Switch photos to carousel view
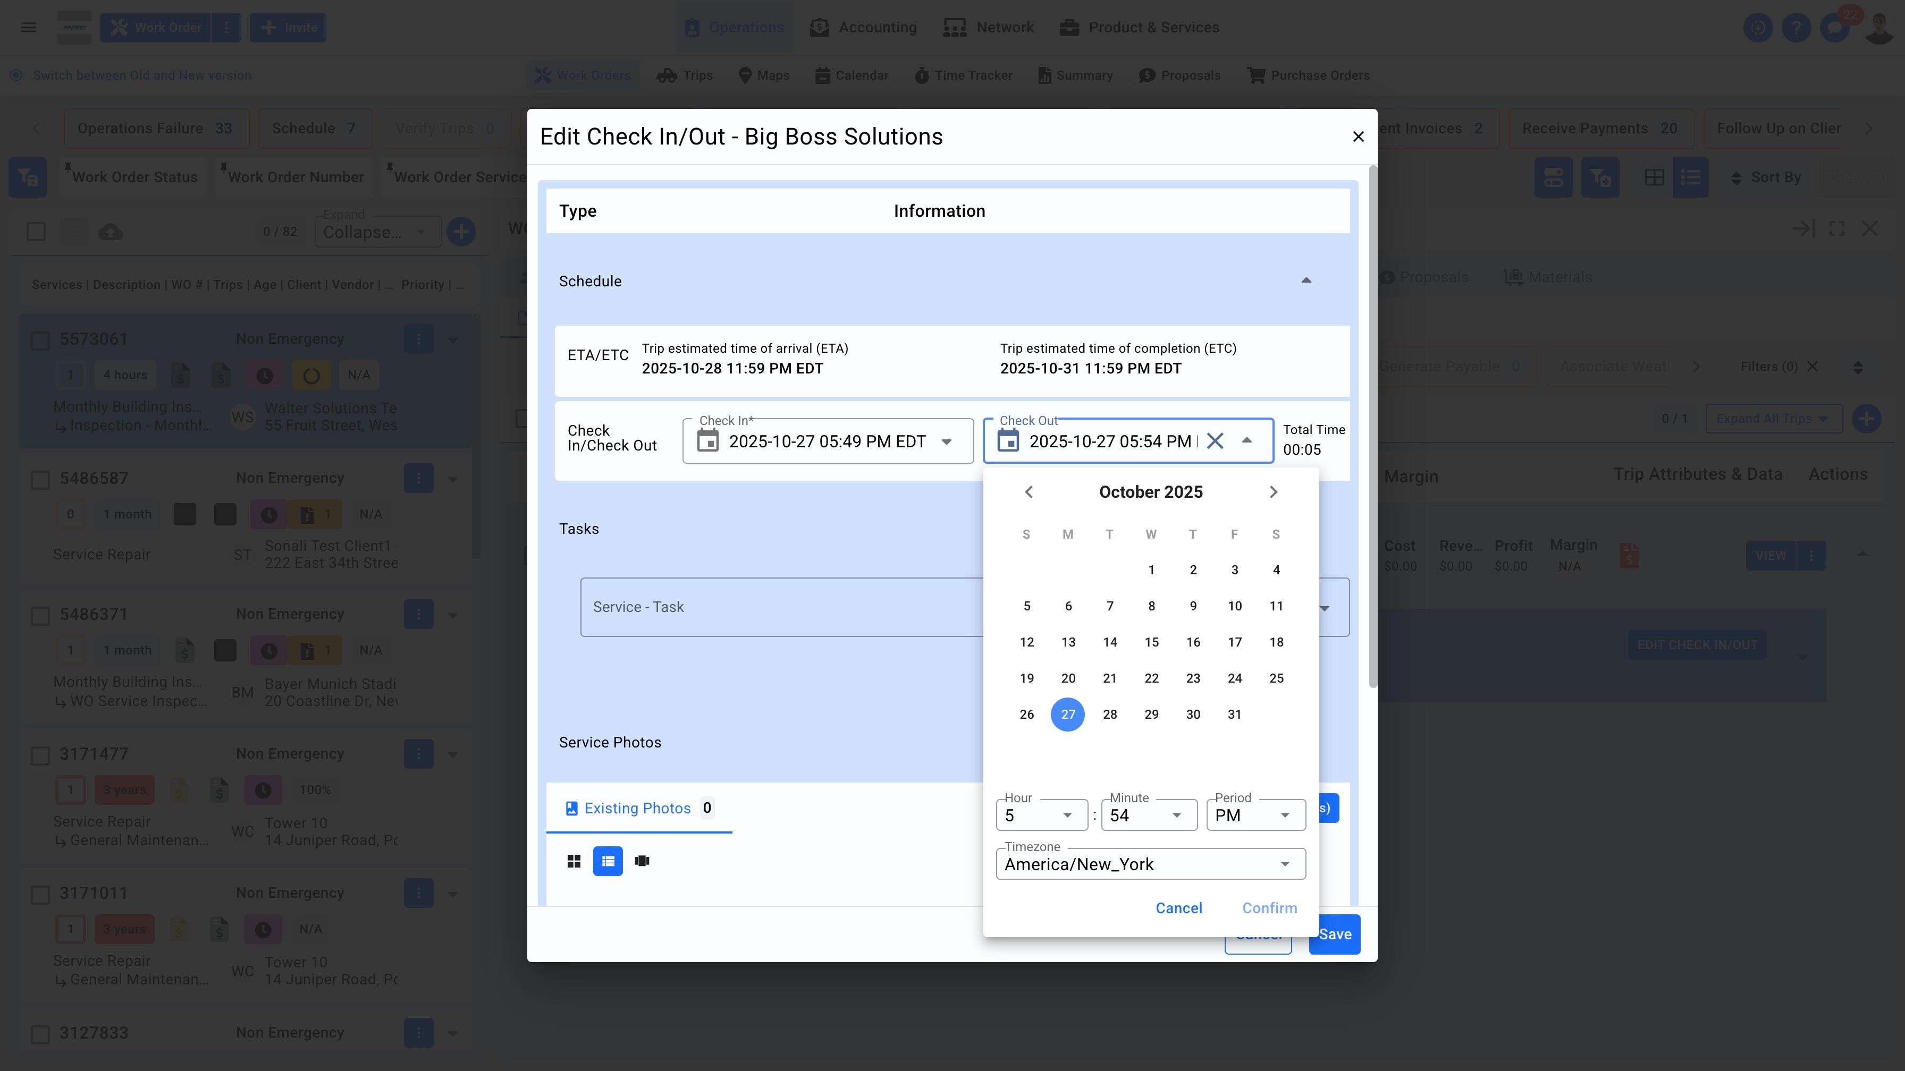Screen dimensions: 1905x1071 642,861
